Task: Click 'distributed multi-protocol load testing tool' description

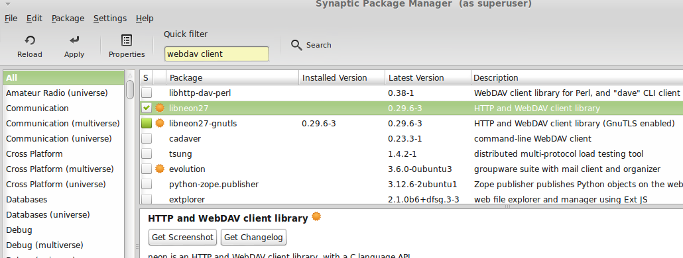Action: coord(558,153)
